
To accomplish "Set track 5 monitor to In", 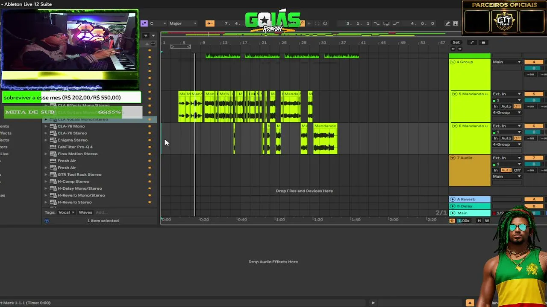I will click(496, 106).
